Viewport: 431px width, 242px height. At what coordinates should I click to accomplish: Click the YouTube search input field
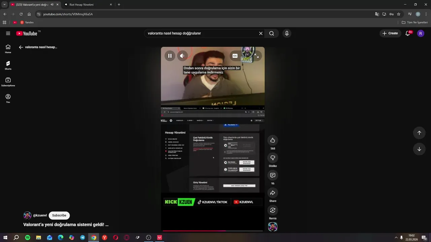click(x=202, y=33)
